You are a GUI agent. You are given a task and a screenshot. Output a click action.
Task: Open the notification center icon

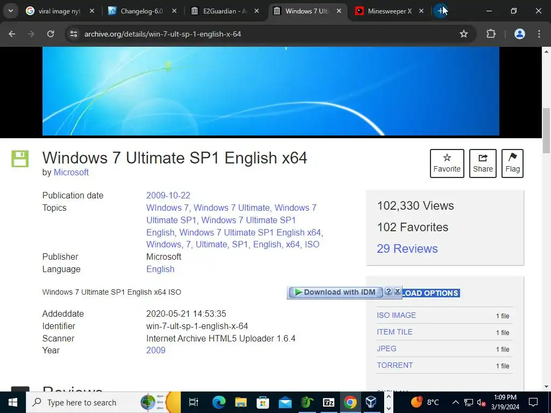click(533, 402)
